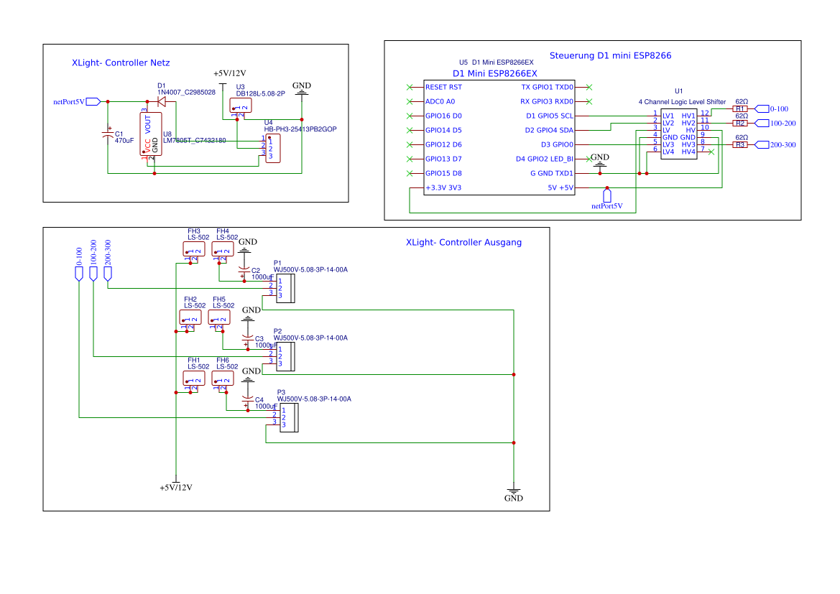
Task: Select the GND symbol at bottom right
Action: coord(513,494)
